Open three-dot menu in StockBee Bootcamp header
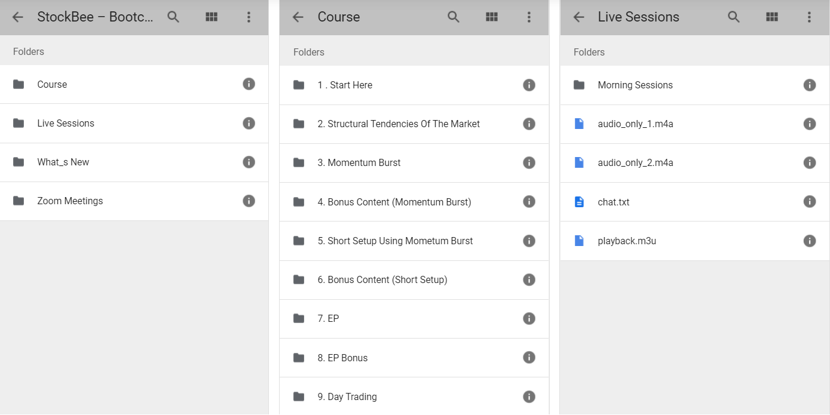The image size is (830, 415). (x=249, y=17)
